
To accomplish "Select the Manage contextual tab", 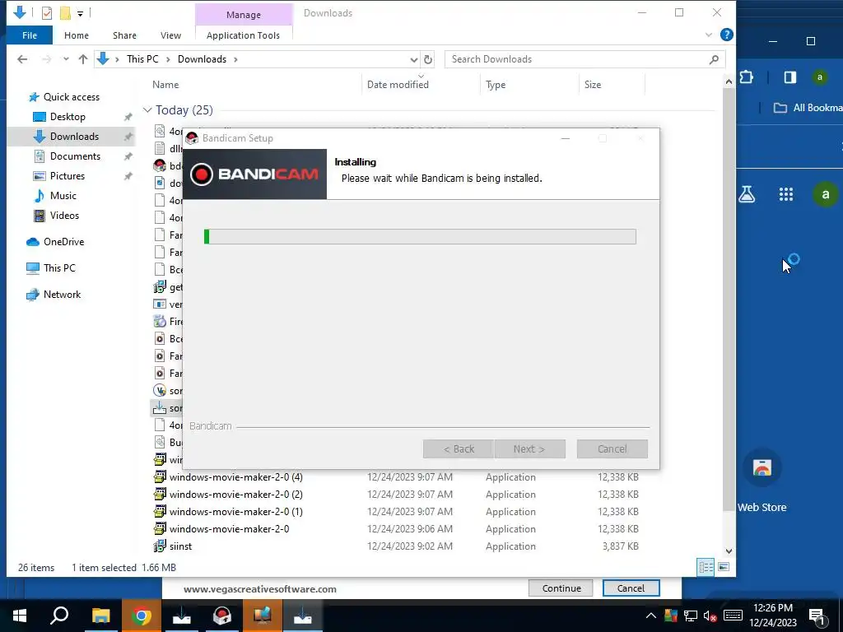I will [243, 15].
